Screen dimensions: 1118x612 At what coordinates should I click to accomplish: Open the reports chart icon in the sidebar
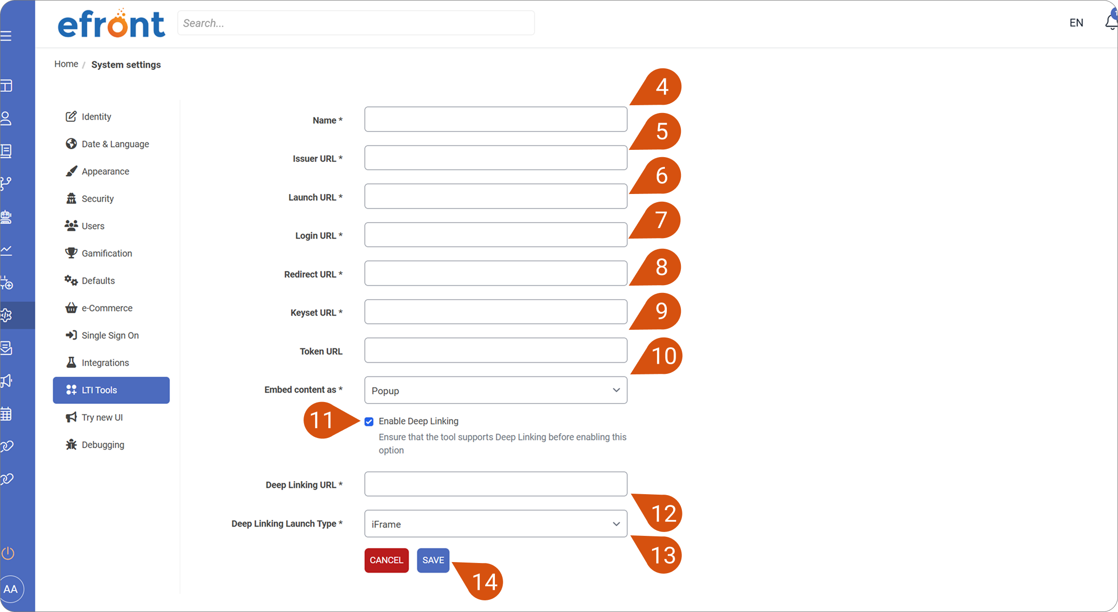coord(6,250)
